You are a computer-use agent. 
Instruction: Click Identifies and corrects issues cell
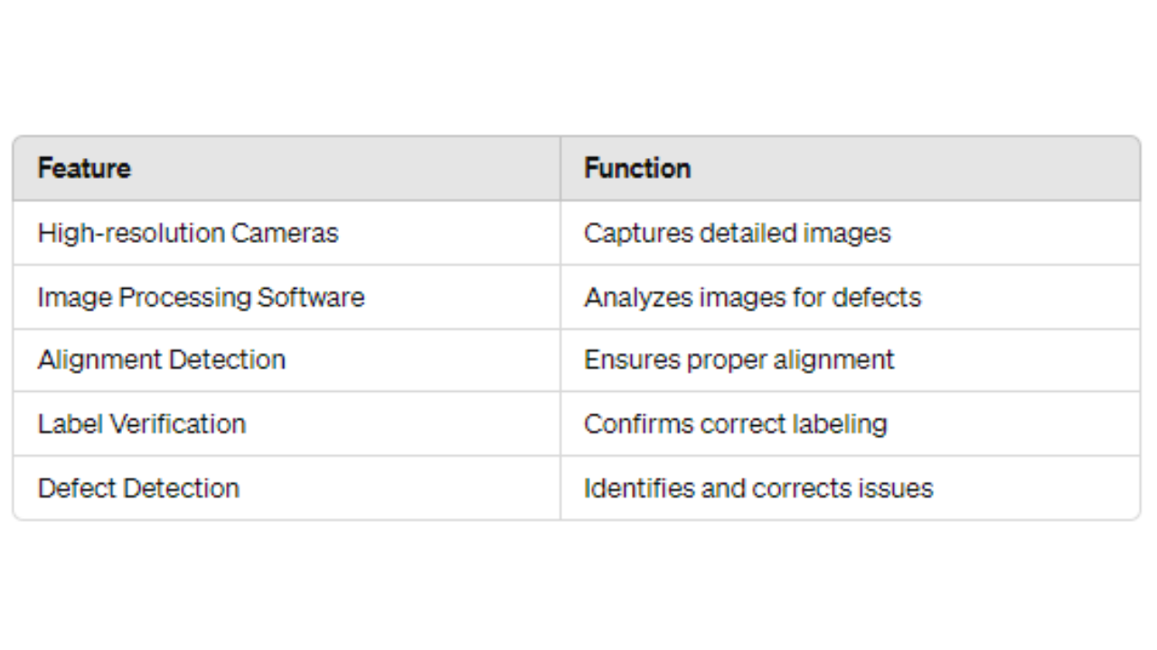tap(850, 487)
